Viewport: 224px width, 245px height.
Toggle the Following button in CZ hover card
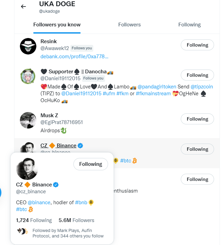coord(91,164)
